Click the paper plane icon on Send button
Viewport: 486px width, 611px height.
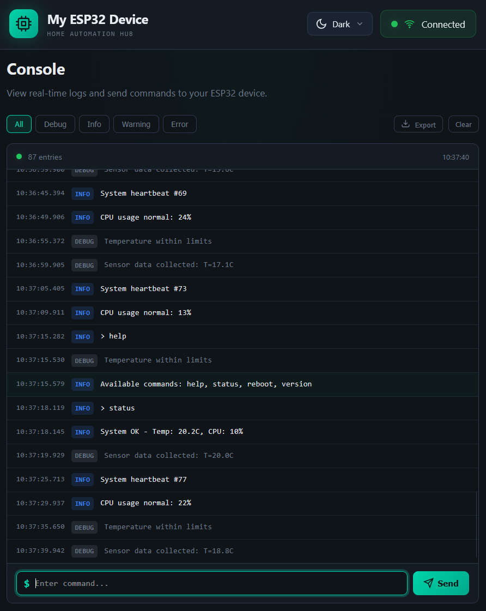pos(428,583)
